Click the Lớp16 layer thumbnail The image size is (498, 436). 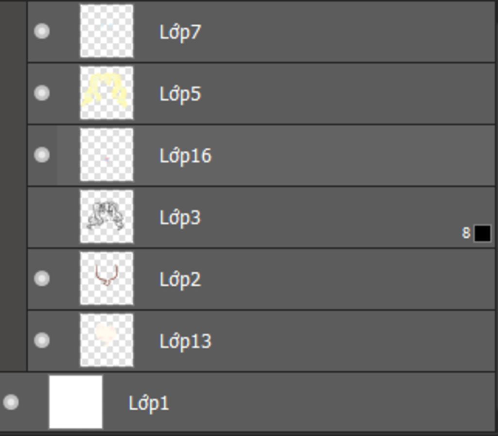click(107, 155)
